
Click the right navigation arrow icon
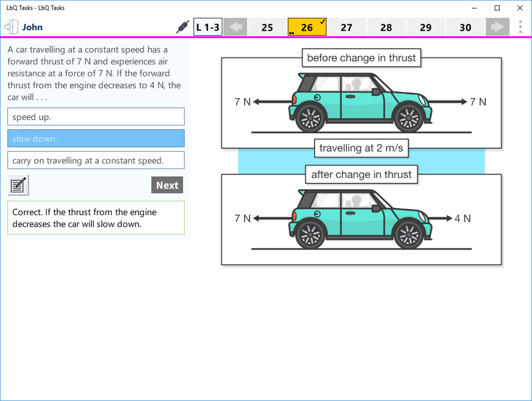(x=497, y=27)
